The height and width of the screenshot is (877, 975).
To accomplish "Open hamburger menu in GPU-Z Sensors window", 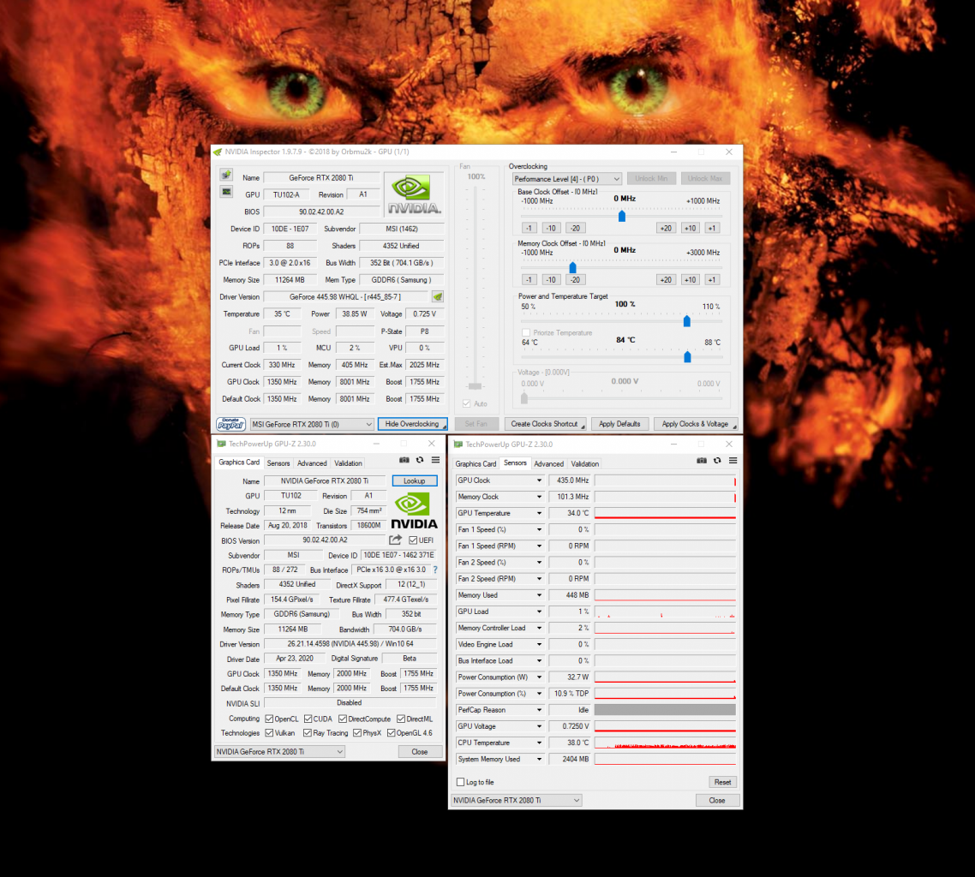I will coord(733,461).
